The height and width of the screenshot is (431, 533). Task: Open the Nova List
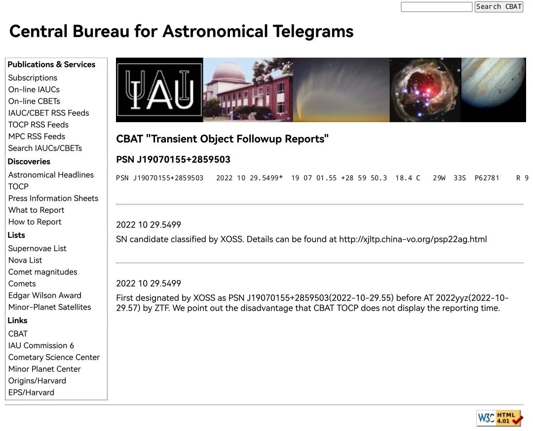25,260
